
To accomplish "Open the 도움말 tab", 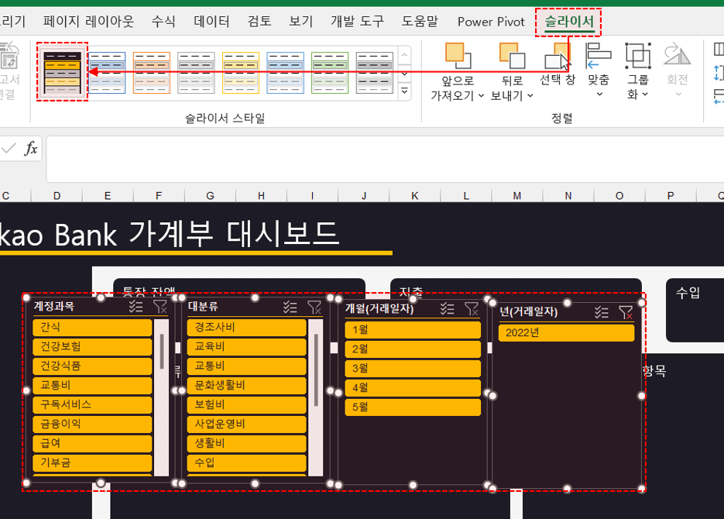I will [419, 21].
